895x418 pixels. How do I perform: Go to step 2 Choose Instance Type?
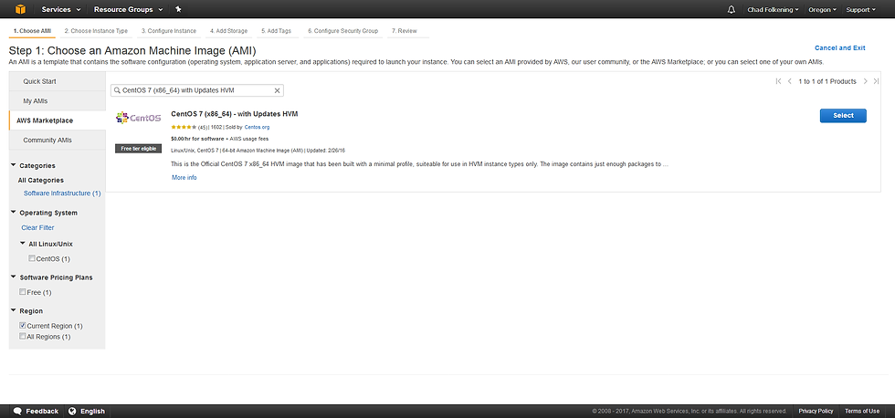coord(96,31)
